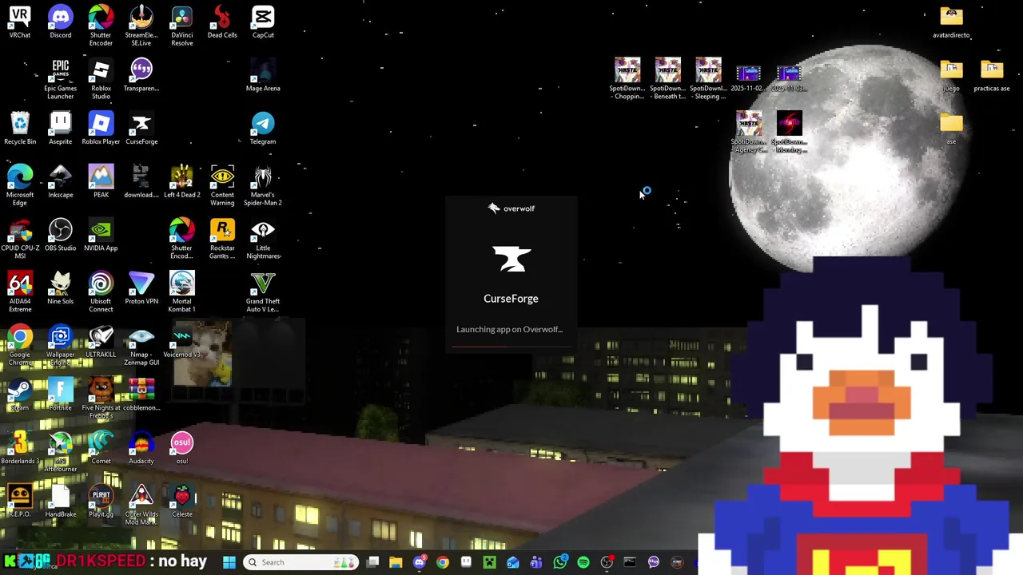
Task: Select the Comet desktop icon
Action: click(x=101, y=449)
